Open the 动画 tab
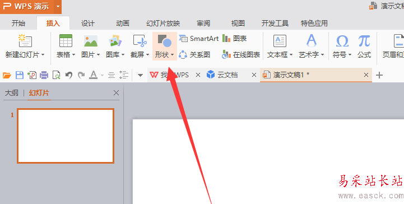Screen dimensions: 404x204 (x=123, y=23)
